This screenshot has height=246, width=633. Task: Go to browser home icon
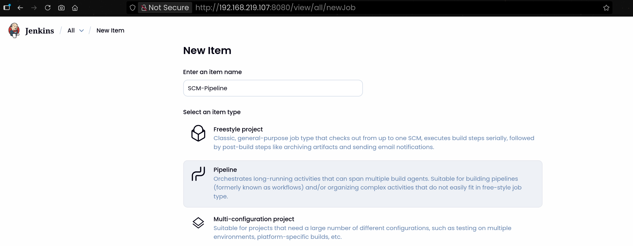(x=75, y=8)
